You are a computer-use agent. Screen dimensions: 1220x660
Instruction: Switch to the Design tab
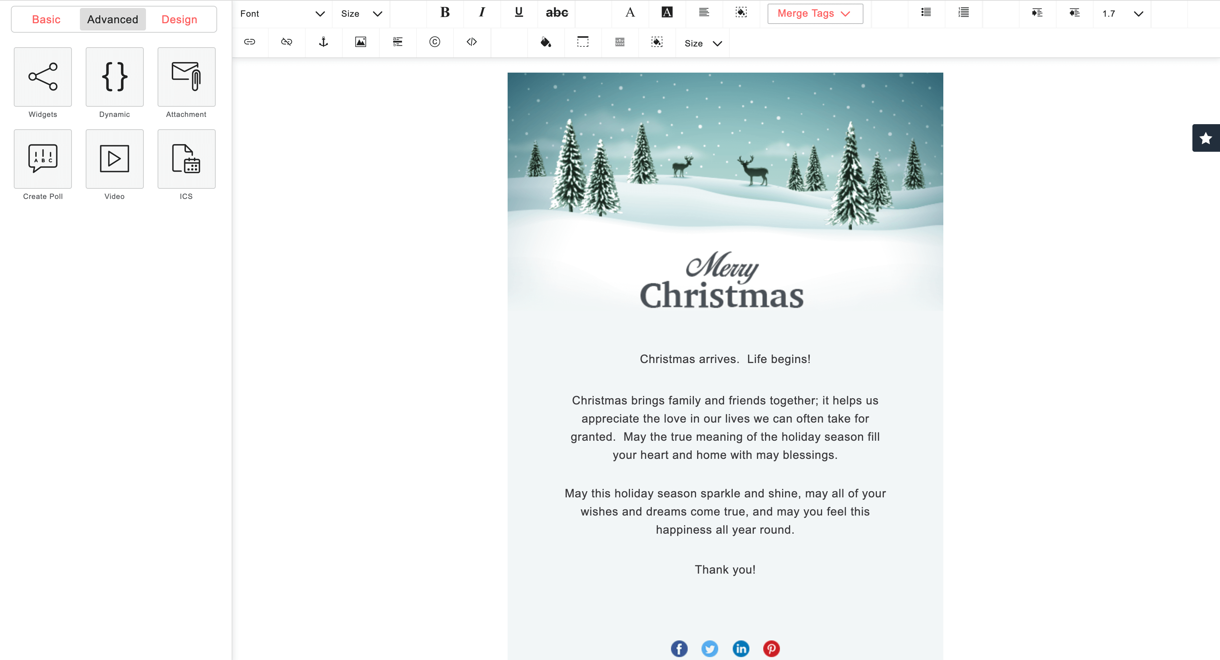179,19
